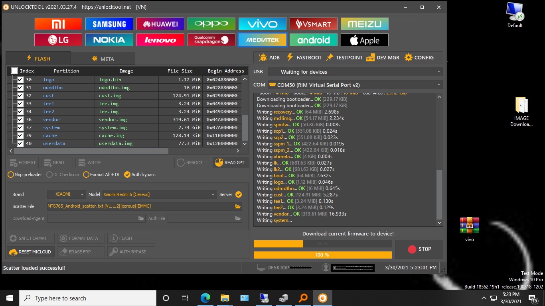Image resolution: width=545 pixels, height=306 pixels.
Task: Uncheck the system partition checkbox
Action: pos(20,127)
